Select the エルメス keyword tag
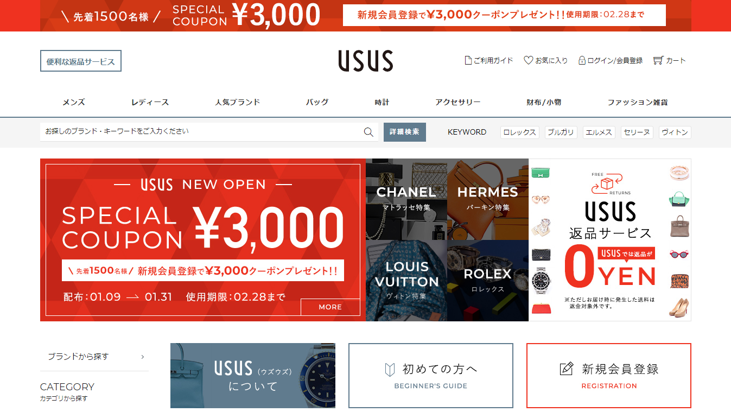The height and width of the screenshot is (412, 731). pyautogui.click(x=599, y=132)
